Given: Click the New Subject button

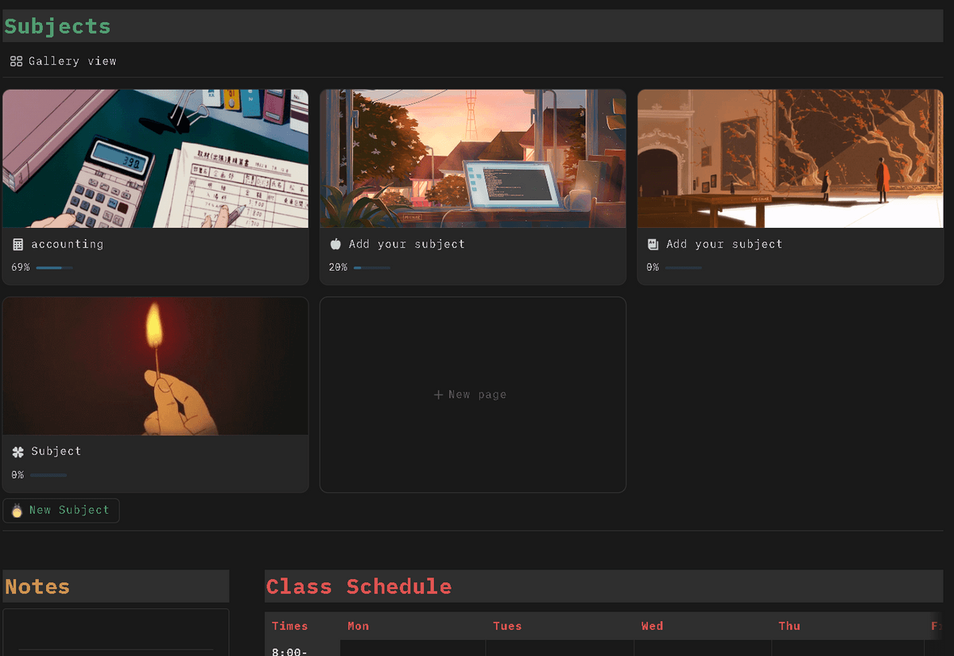Looking at the screenshot, I should 61,511.
